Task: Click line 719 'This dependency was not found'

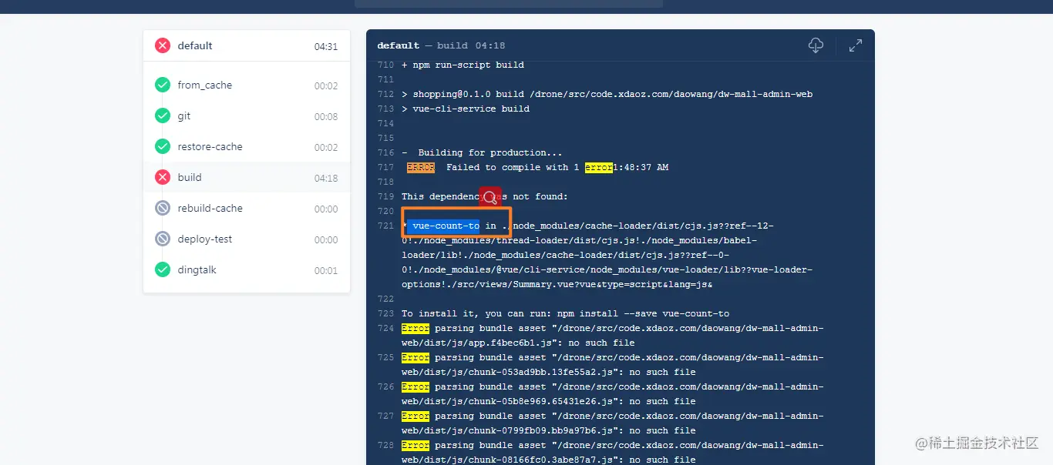Action: coord(484,196)
